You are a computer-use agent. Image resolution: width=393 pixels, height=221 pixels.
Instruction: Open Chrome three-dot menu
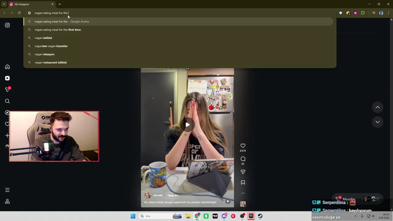coord(388,13)
